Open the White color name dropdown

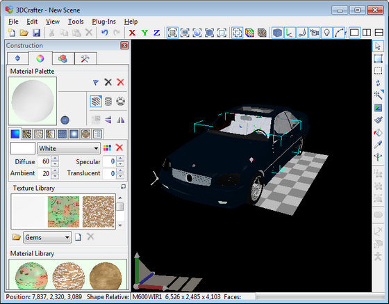coord(69,148)
